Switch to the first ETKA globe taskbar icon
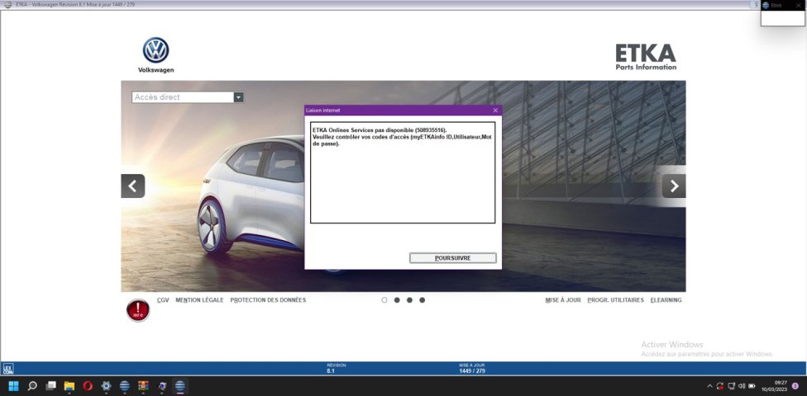Image resolution: width=807 pixels, height=396 pixels. 125,386
